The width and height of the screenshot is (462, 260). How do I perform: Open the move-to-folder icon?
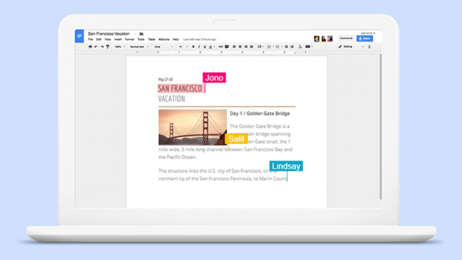(141, 34)
